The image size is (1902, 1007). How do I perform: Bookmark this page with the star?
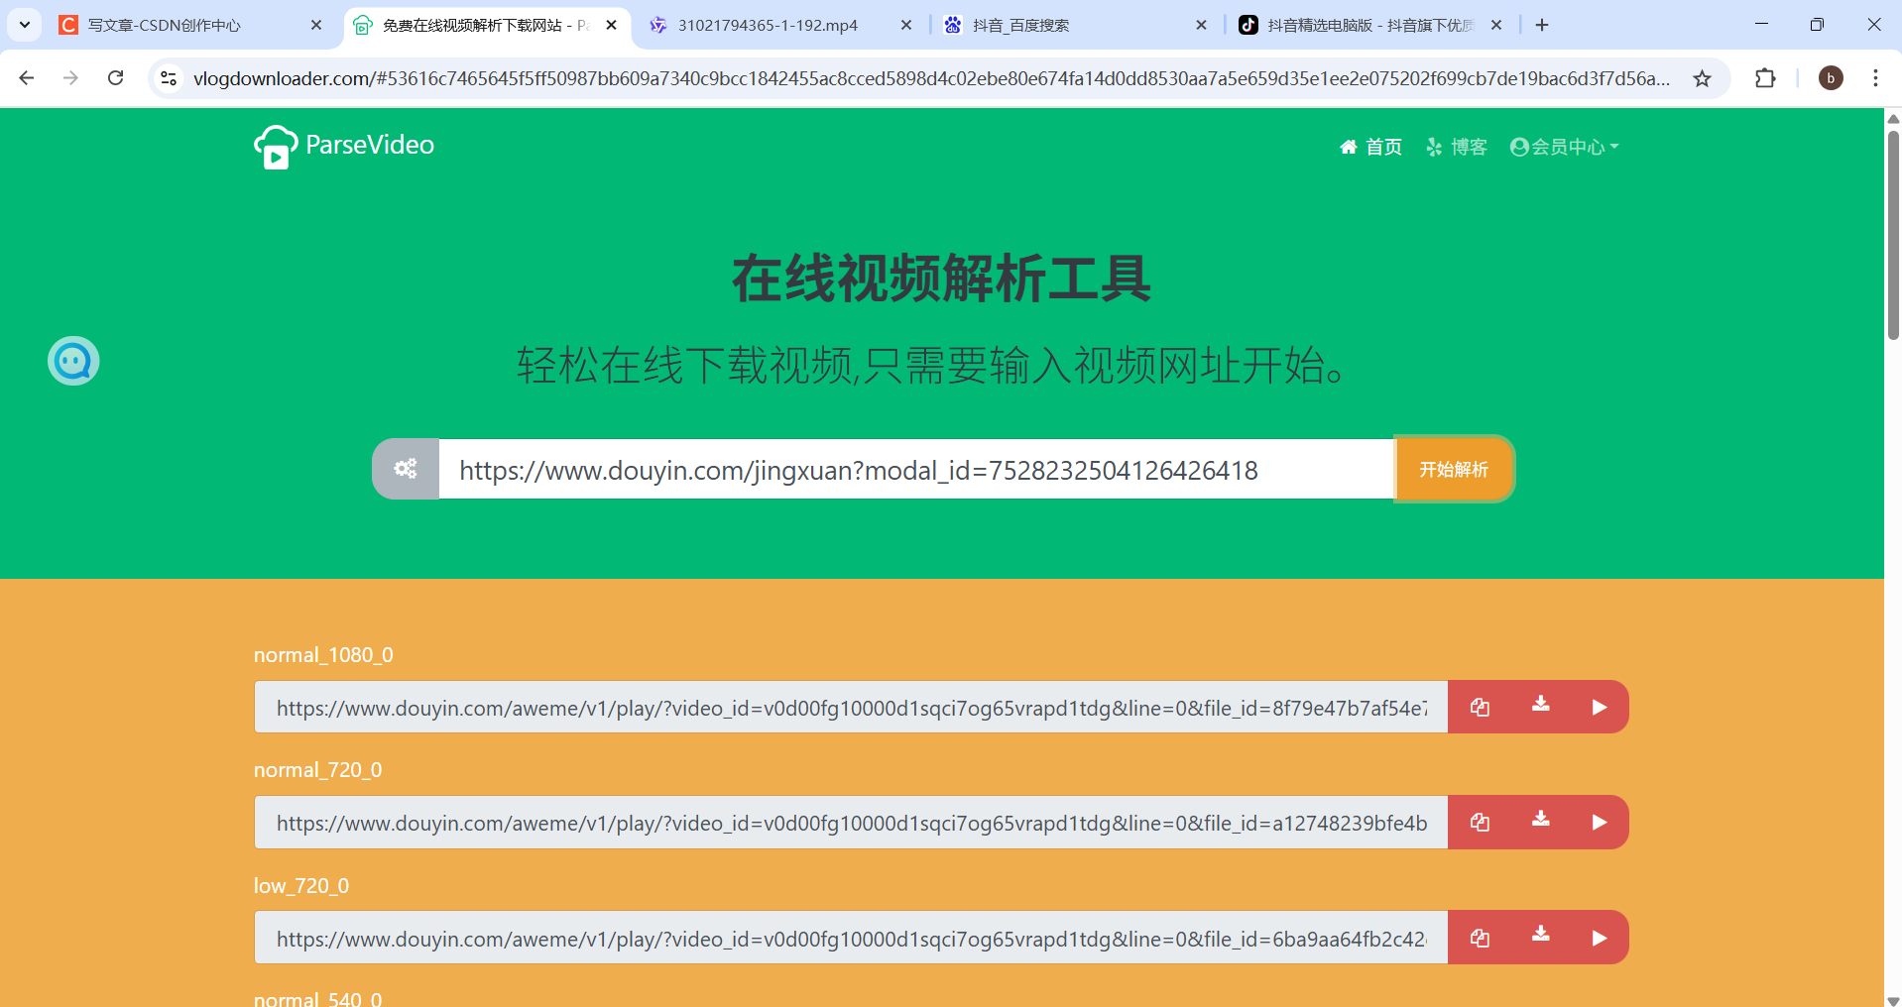(x=1702, y=78)
